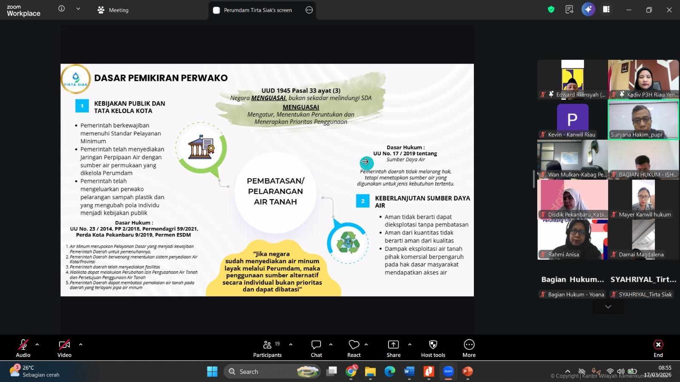This screenshot has height=382, width=680.
Task: Click the red End meeting button
Action: (658, 348)
